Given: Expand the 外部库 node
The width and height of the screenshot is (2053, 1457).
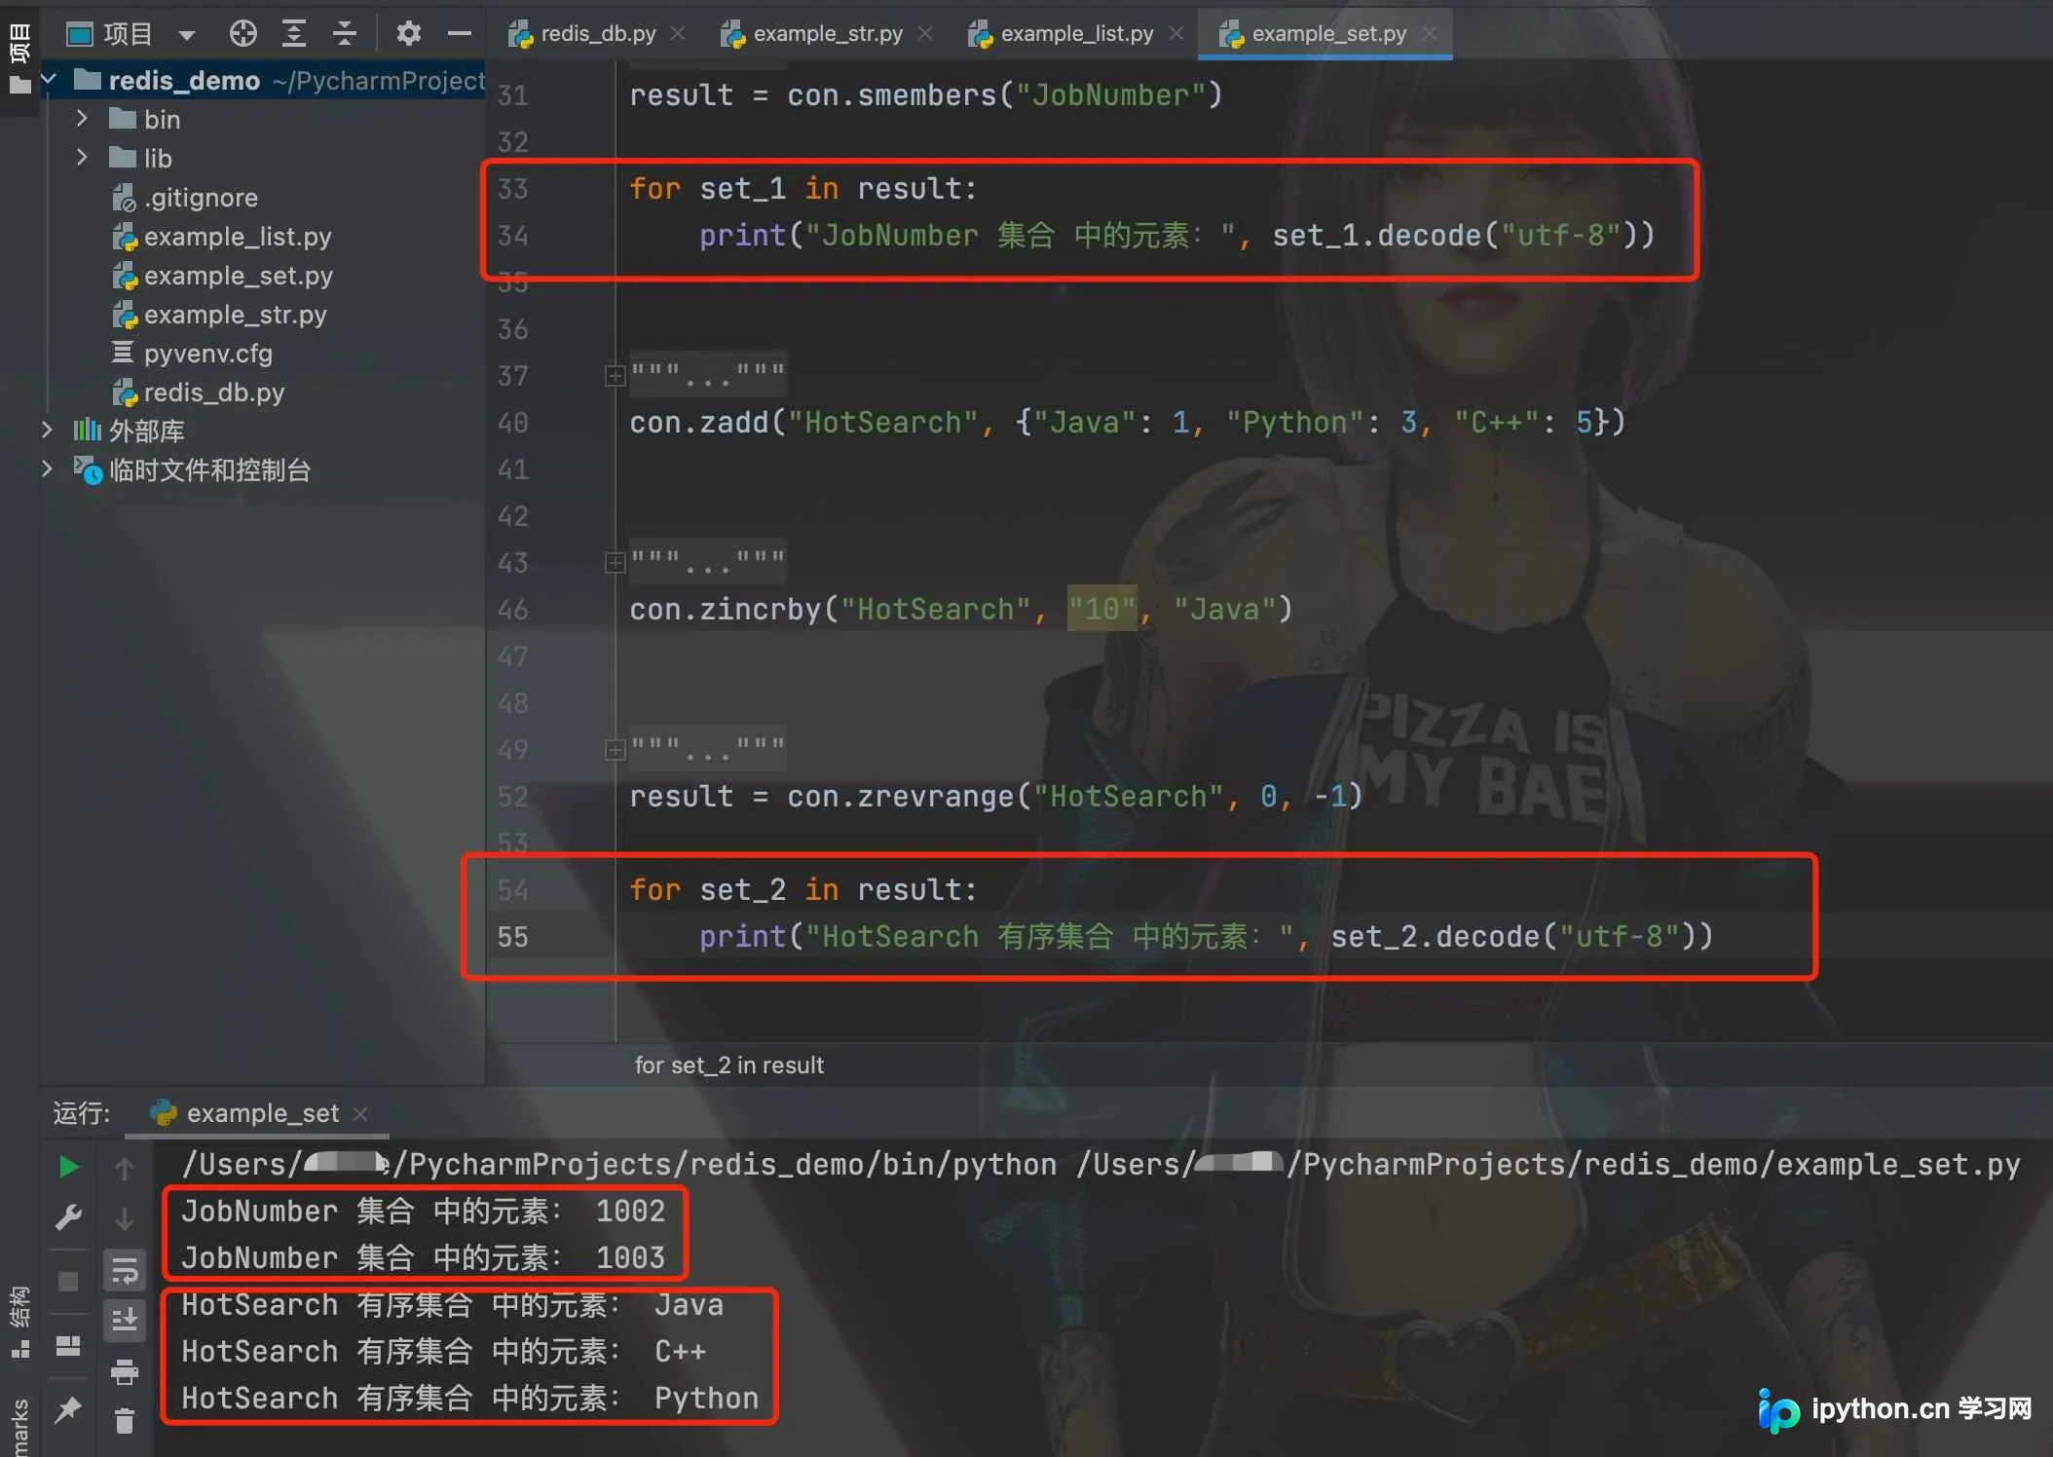Looking at the screenshot, I should [x=47, y=430].
